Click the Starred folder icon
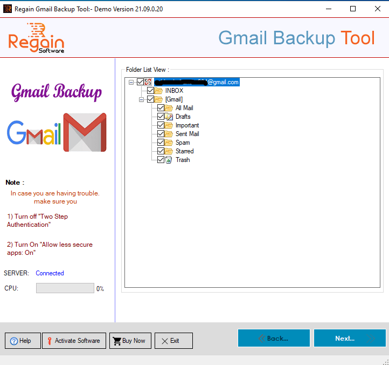The width and height of the screenshot is (389, 365). [169, 151]
